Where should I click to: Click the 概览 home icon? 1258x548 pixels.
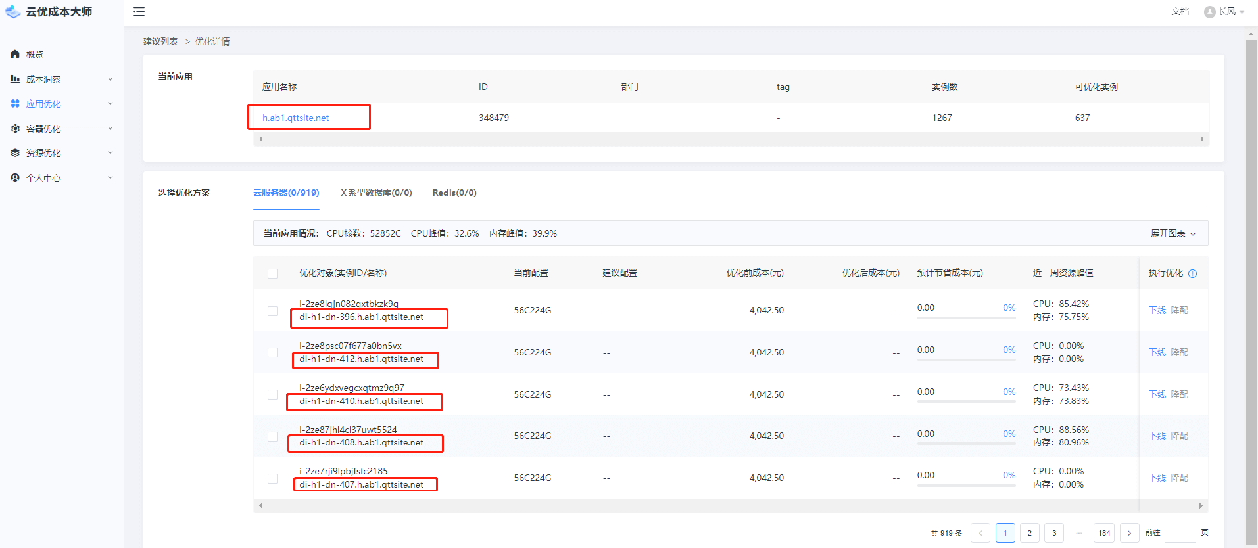coord(15,55)
